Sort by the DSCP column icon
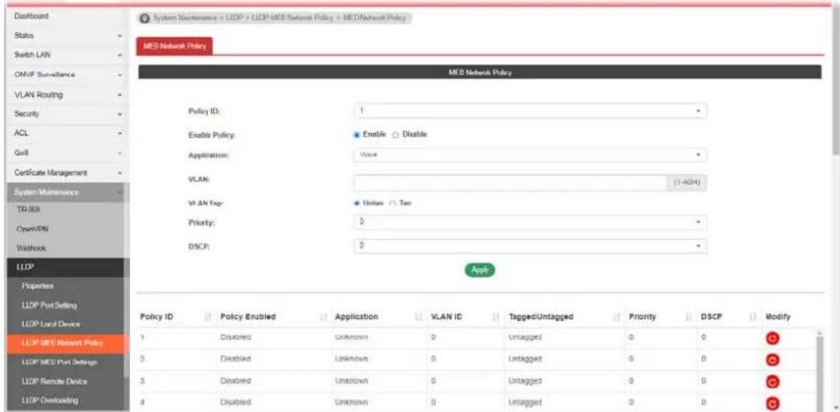The height and width of the screenshot is (412, 840). click(755, 317)
